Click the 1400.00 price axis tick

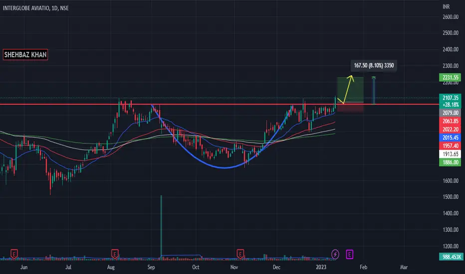(451, 213)
